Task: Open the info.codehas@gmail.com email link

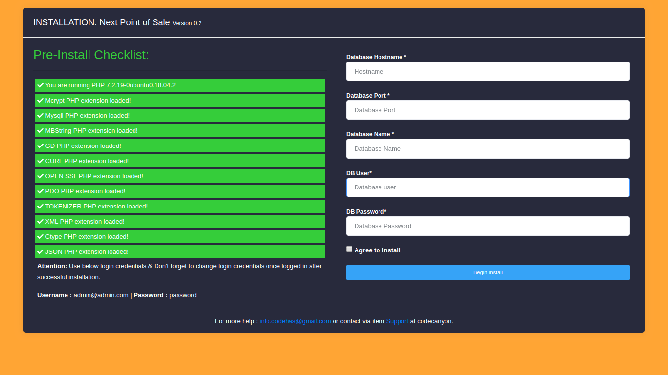Action: pyautogui.click(x=295, y=321)
